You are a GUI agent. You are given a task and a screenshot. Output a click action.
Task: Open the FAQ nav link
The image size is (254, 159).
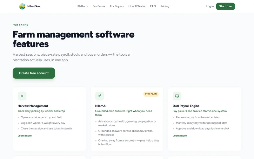point(153,6)
